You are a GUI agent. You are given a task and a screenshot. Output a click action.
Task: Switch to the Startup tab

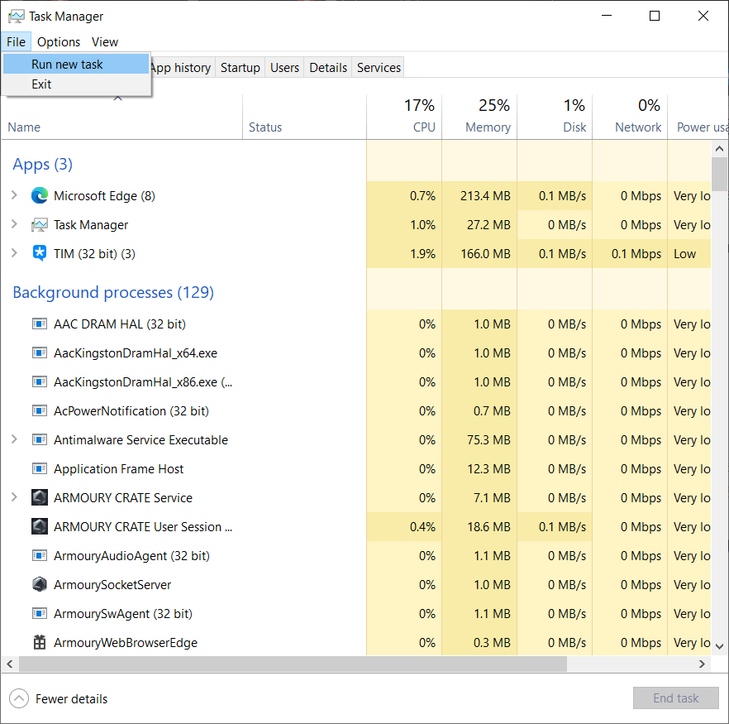pyautogui.click(x=240, y=68)
